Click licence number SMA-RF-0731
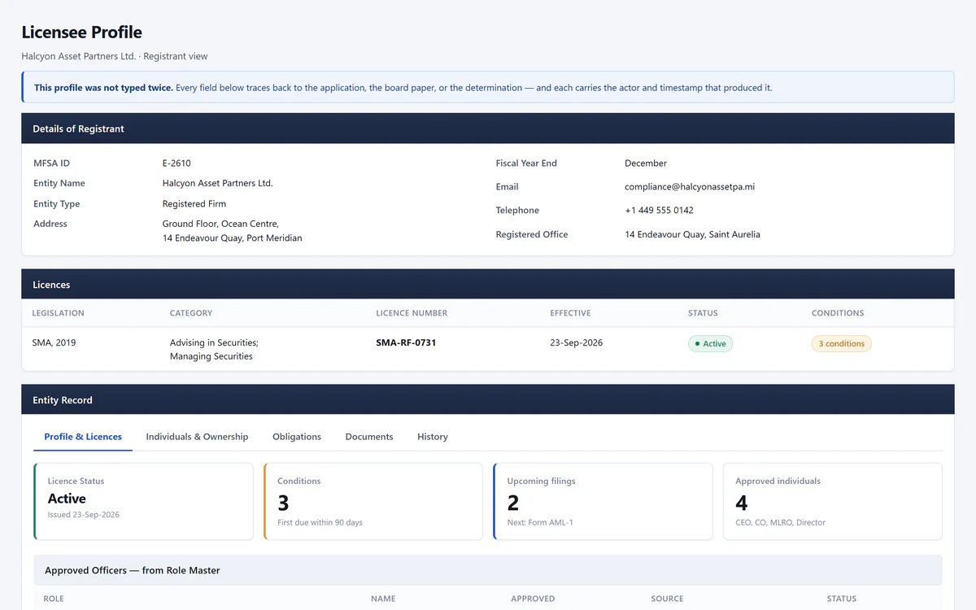The image size is (976, 610). [x=406, y=342]
